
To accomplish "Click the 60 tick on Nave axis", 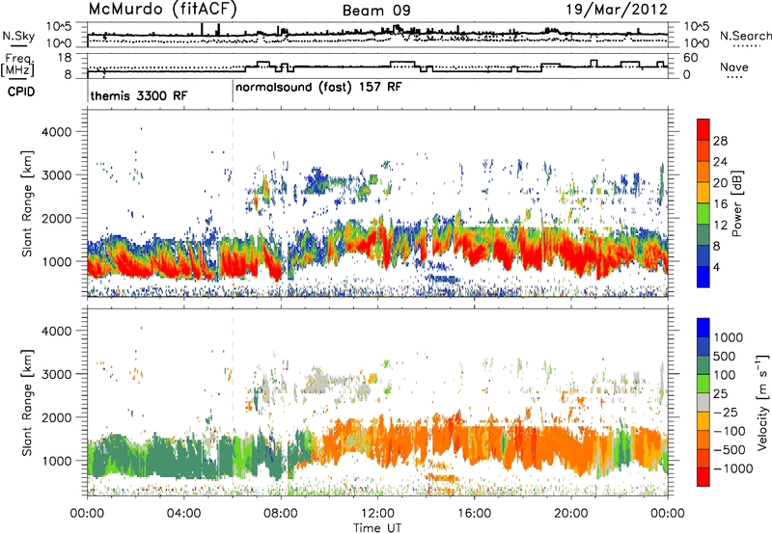I will (691, 58).
